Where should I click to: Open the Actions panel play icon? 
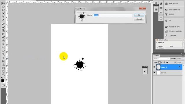(156, 10)
